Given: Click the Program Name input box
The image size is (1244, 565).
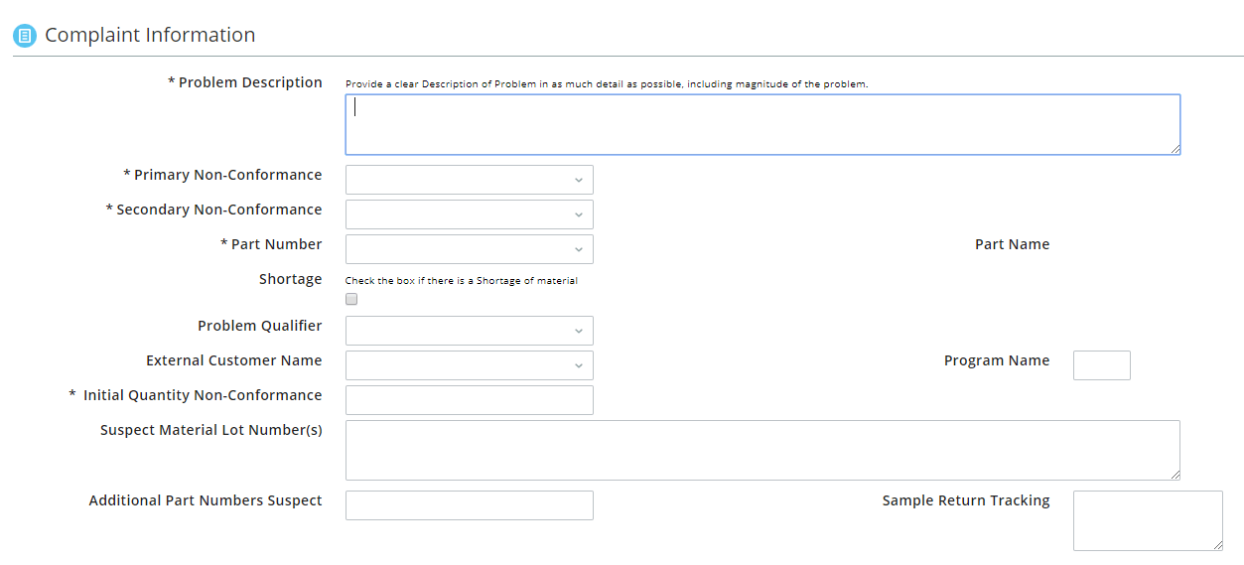Looking at the screenshot, I should [x=1102, y=365].
